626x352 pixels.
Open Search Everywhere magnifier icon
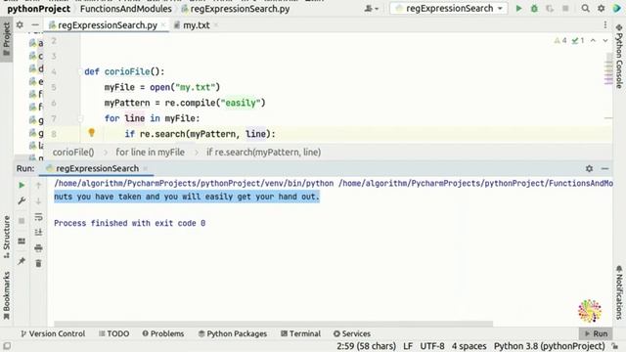[585, 8]
